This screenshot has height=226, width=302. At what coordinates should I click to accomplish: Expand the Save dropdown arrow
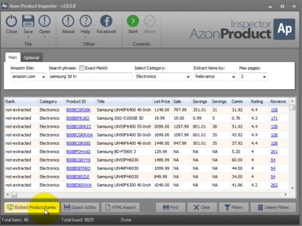click(28, 37)
